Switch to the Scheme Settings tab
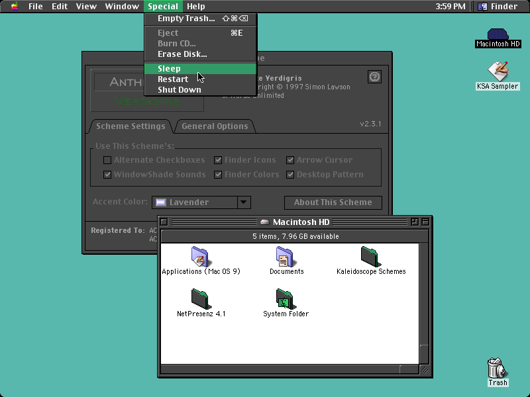Image resolution: width=530 pixels, height=397 pixels. click(x=131, y=126)
